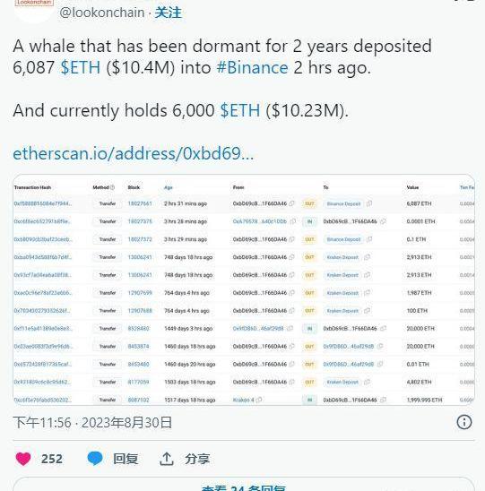Image resolution: width=485 pixels, height=491 pixels.
Task: Open the $ETH cashtag in holds 6,000 line
Action: point(240,110)
